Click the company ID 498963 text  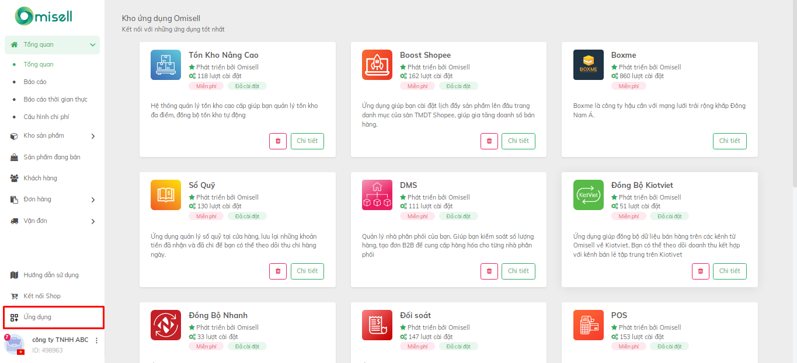coord(47,350)
